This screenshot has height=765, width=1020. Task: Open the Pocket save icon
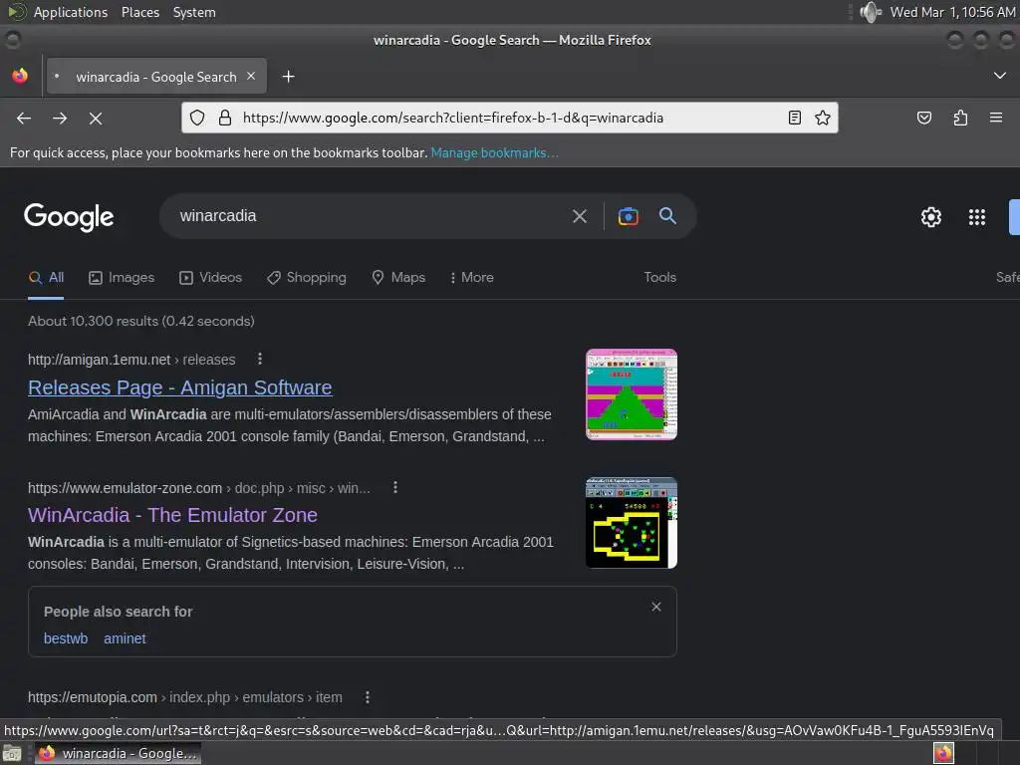pyautogui.click(x=923, y=118)
